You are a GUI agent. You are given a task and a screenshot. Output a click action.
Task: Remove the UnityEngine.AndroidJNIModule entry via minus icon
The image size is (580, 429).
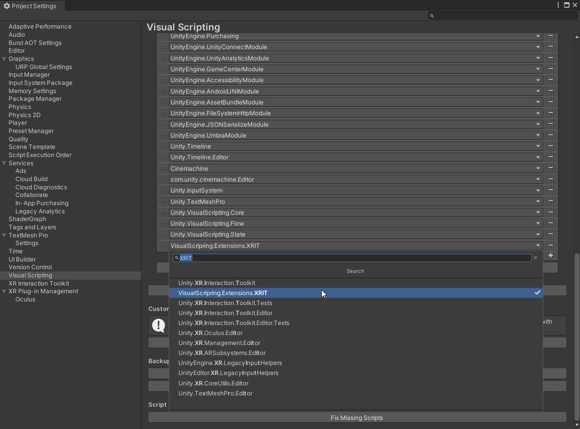[x=551, y=91]
